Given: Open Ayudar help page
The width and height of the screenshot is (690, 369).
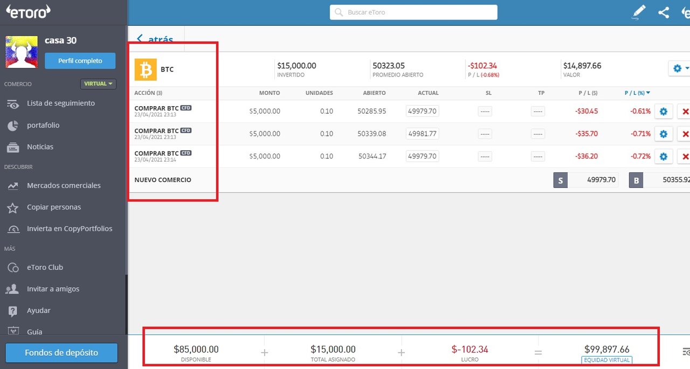Looking at the screenshot, I should pyautogui.click(x=39, y=310).
